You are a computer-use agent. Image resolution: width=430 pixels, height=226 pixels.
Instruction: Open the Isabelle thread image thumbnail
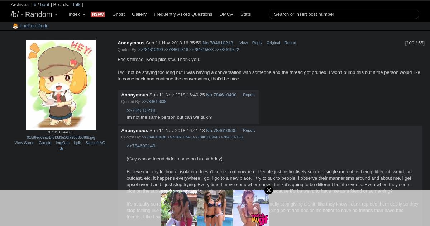(61, 85)
